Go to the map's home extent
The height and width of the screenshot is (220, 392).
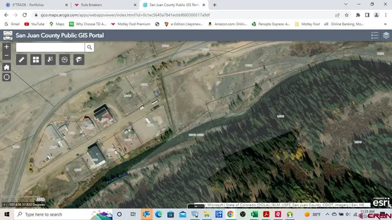click(7, 67)
